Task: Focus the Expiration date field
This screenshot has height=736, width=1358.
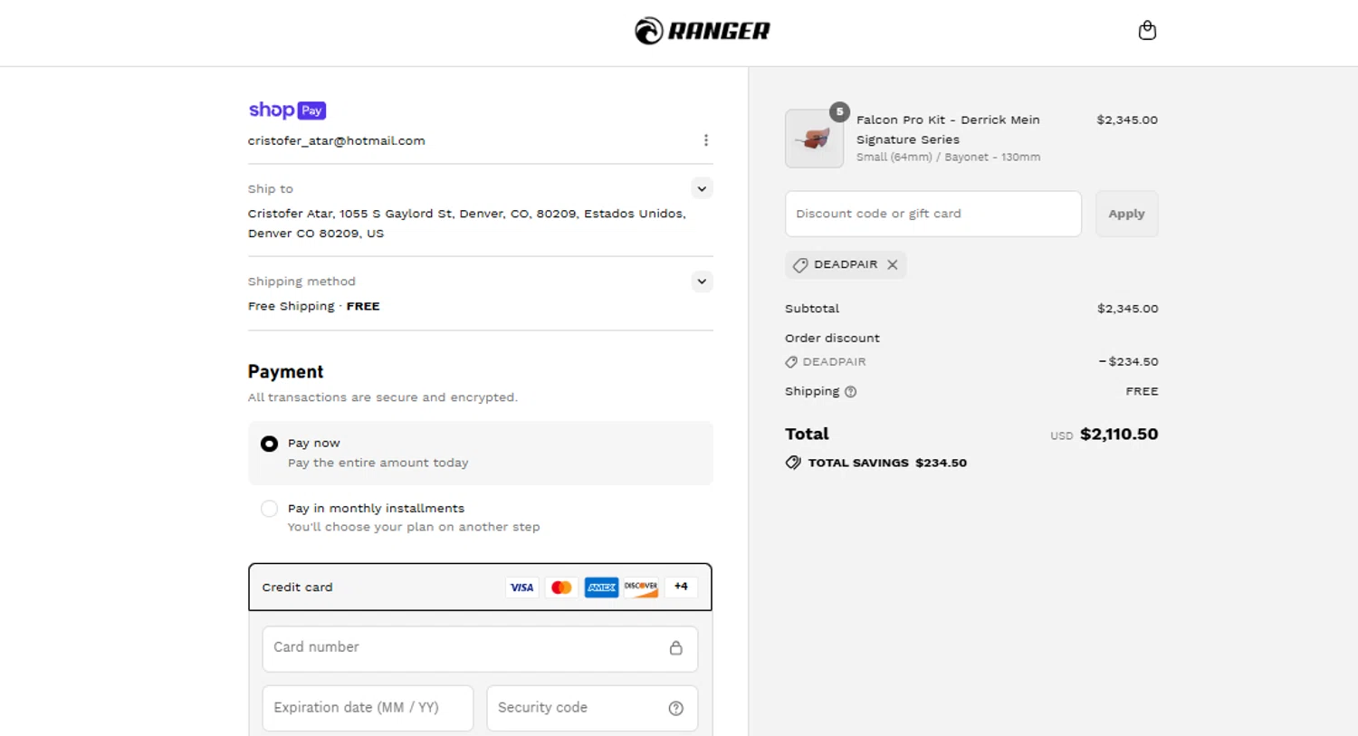Action: (368, 708)
